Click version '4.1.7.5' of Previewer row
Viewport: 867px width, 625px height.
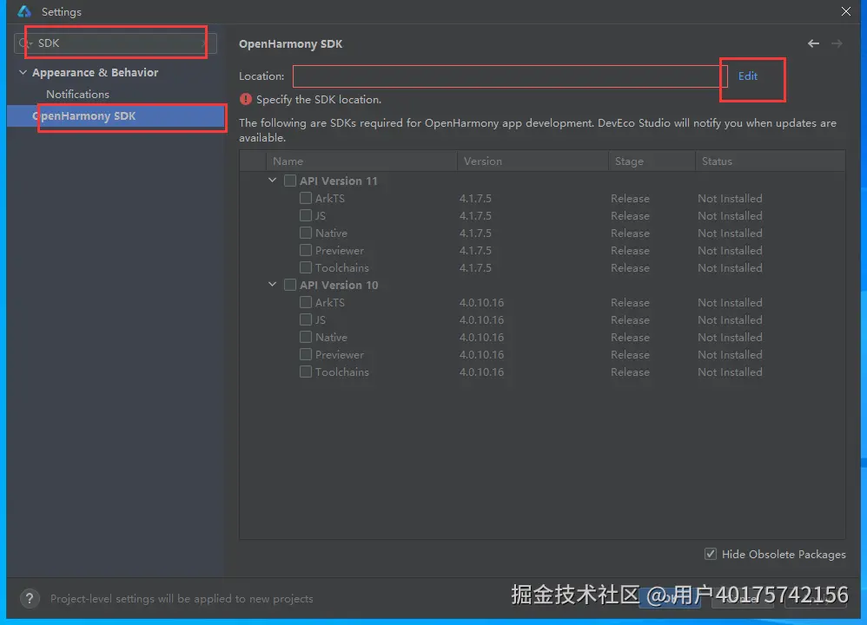coord(475,250)
